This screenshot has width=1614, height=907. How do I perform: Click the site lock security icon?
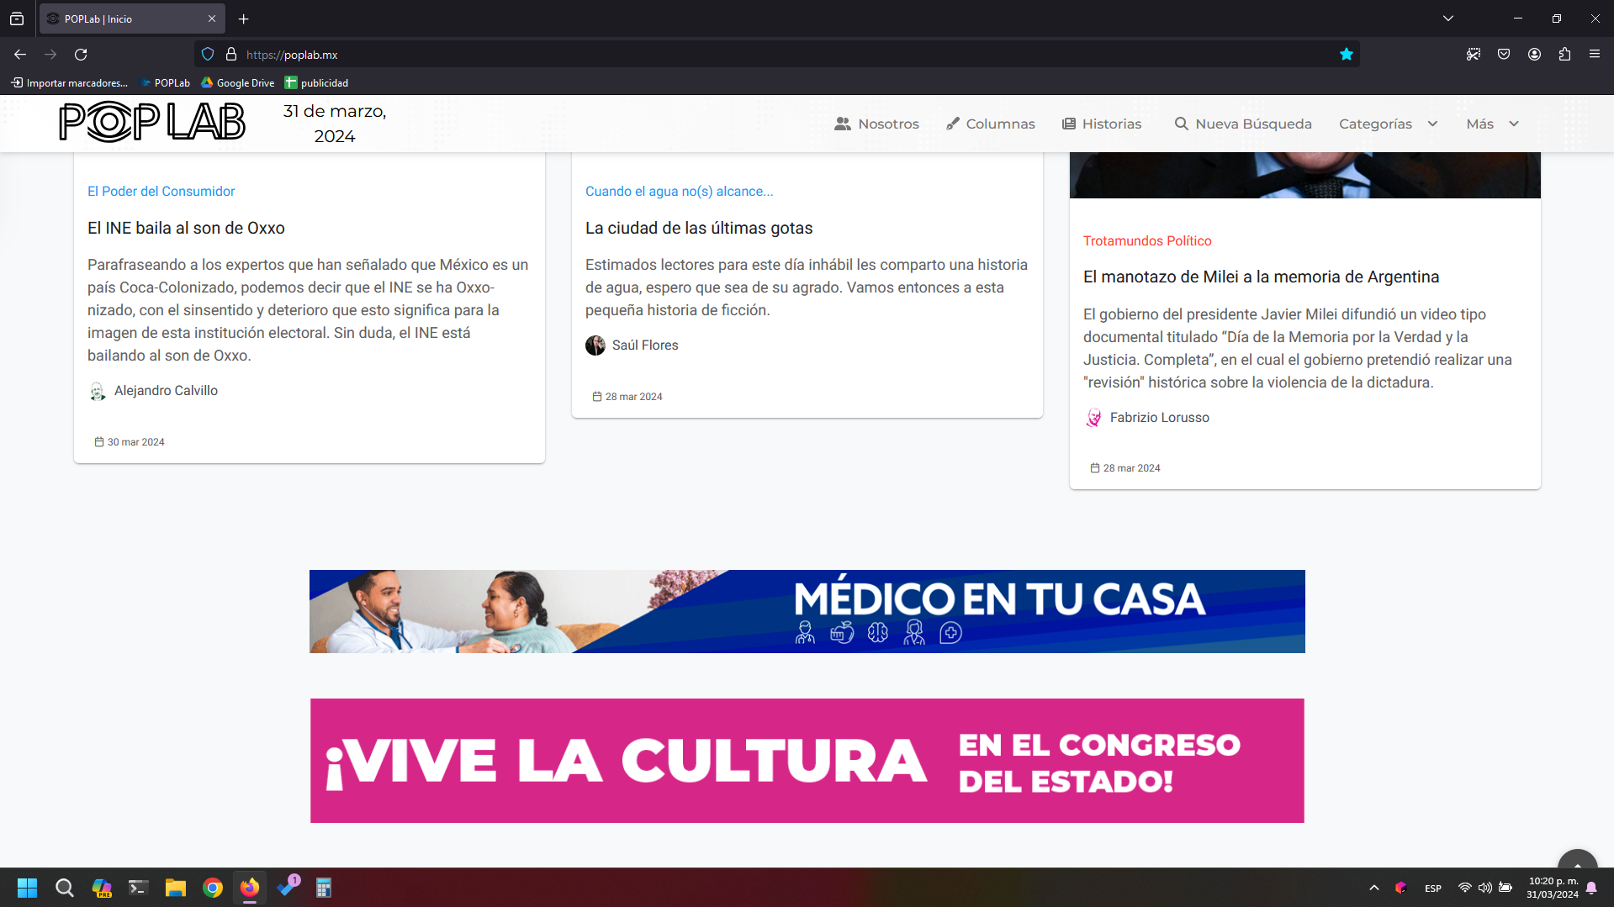tap(231, 55)
